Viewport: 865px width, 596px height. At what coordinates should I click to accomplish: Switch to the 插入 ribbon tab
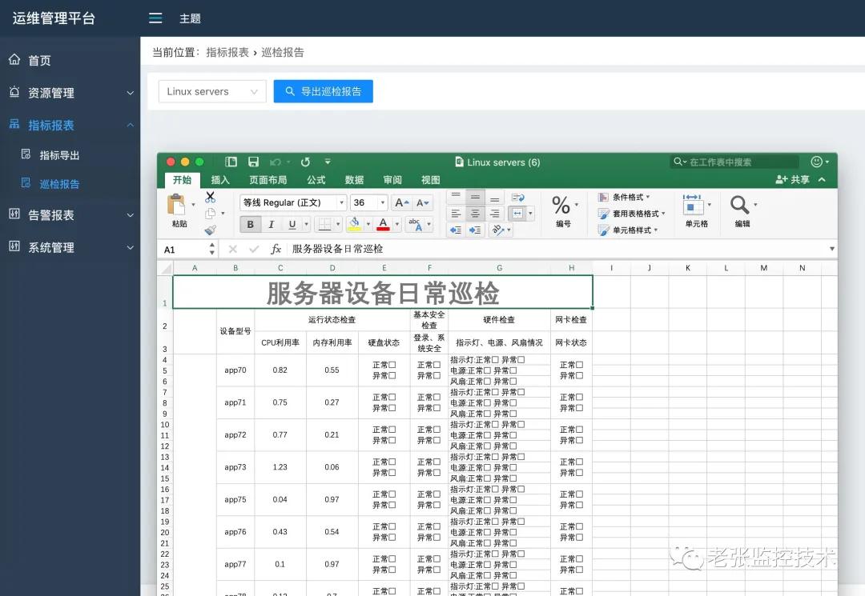click(220, 180)
